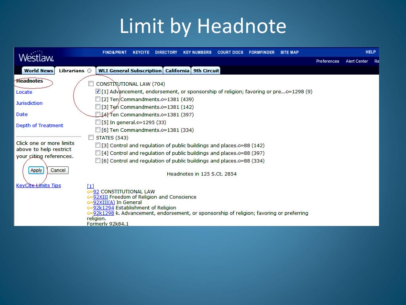Check the CONSTITUTIONAL LAW (704) checkbox
Screen dimensions: 406x305
coord(91,84)
